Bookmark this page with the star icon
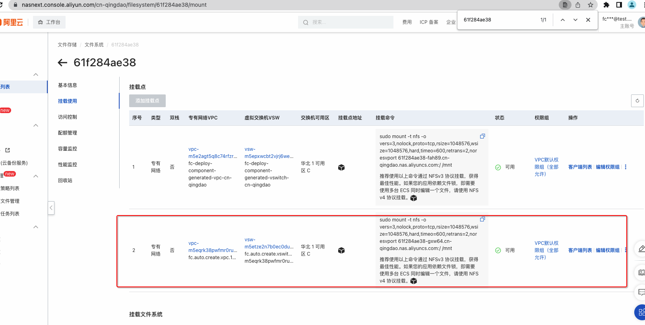Viewport: 645px width, 325px height. (591, 5)
